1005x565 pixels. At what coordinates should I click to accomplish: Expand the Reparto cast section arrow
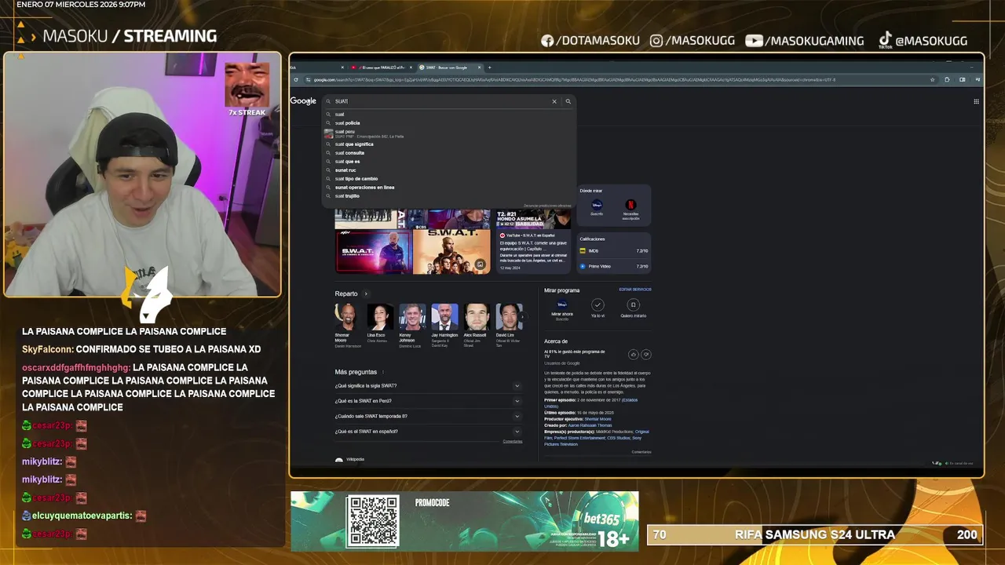[366, 294]
